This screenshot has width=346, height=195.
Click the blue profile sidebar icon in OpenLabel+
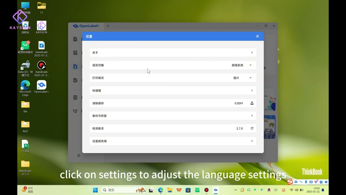pos(75,66)
